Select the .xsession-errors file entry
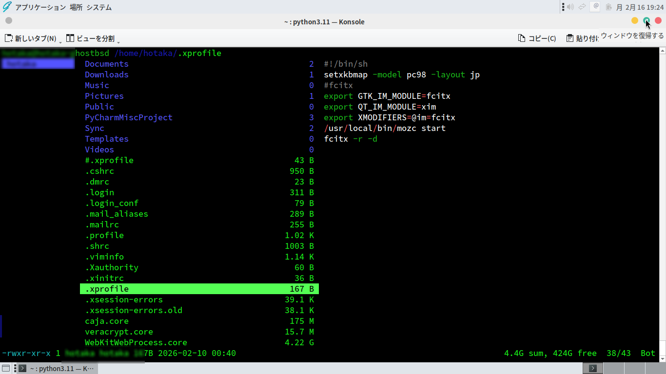The image size is (666, 374). (x=124, y=299)
